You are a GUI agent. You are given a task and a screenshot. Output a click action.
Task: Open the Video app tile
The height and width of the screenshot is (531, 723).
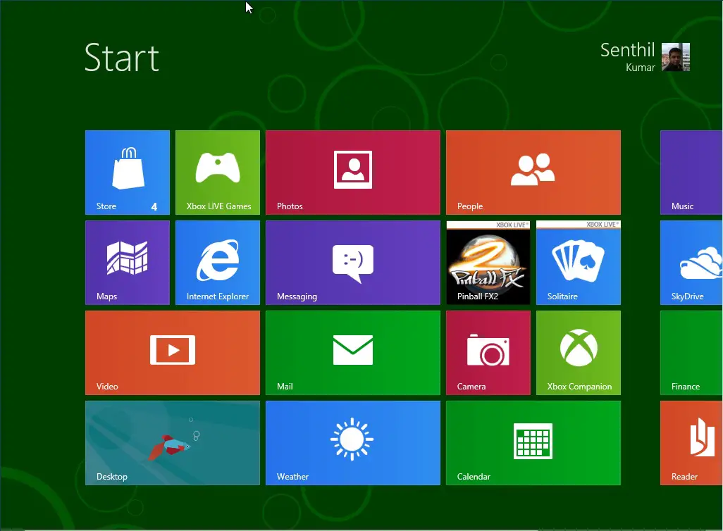tap(172, 352)
